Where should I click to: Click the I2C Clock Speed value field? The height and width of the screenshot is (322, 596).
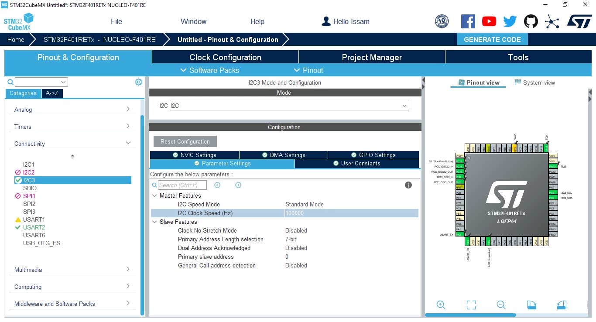(x=351, y=213)
